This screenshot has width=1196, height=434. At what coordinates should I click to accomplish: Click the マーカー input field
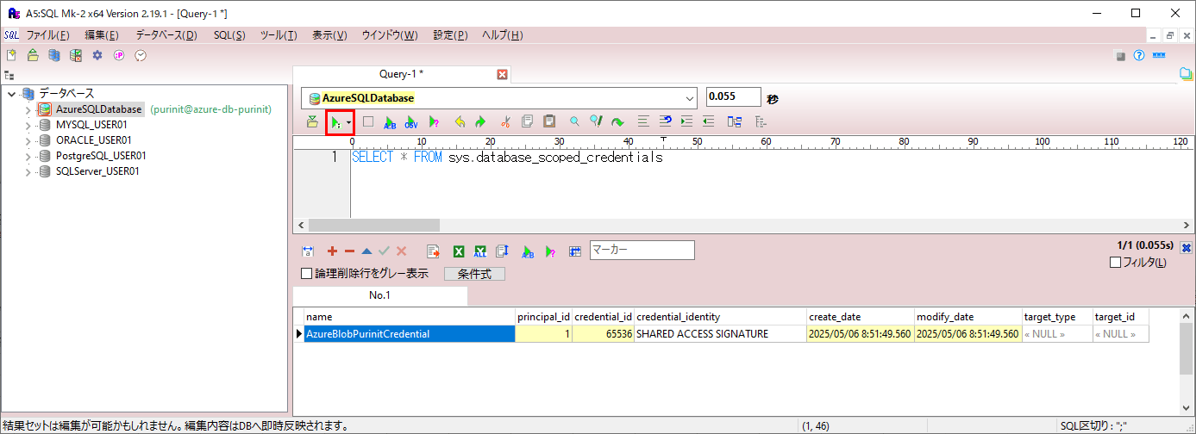click(x=642, y=250)
